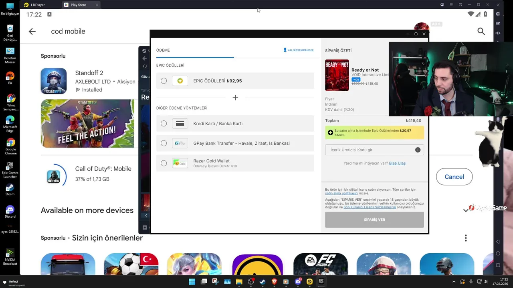Open Denetim Masası desktop shortcut
This screenshot has width=513, height=288.
tap(10, 56)
